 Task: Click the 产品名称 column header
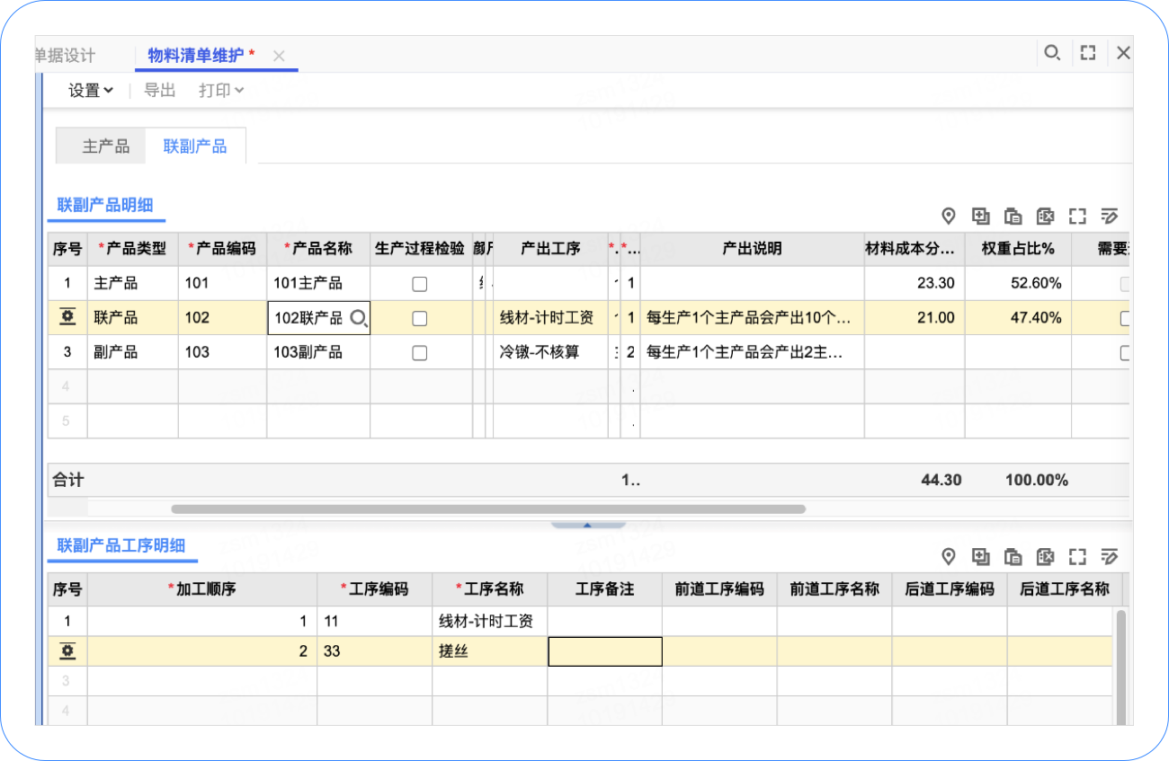point(318,249)
